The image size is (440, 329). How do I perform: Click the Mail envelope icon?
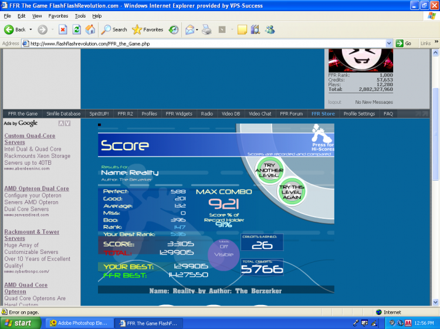click(x=189, y=29)
